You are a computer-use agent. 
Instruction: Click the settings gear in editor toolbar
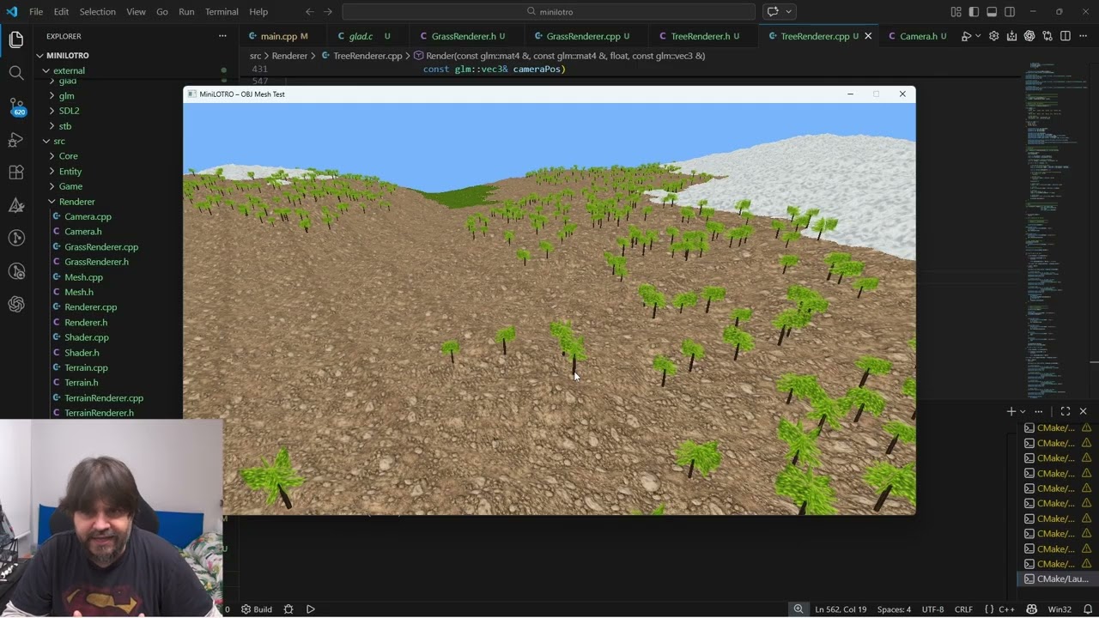click(994, 36)
